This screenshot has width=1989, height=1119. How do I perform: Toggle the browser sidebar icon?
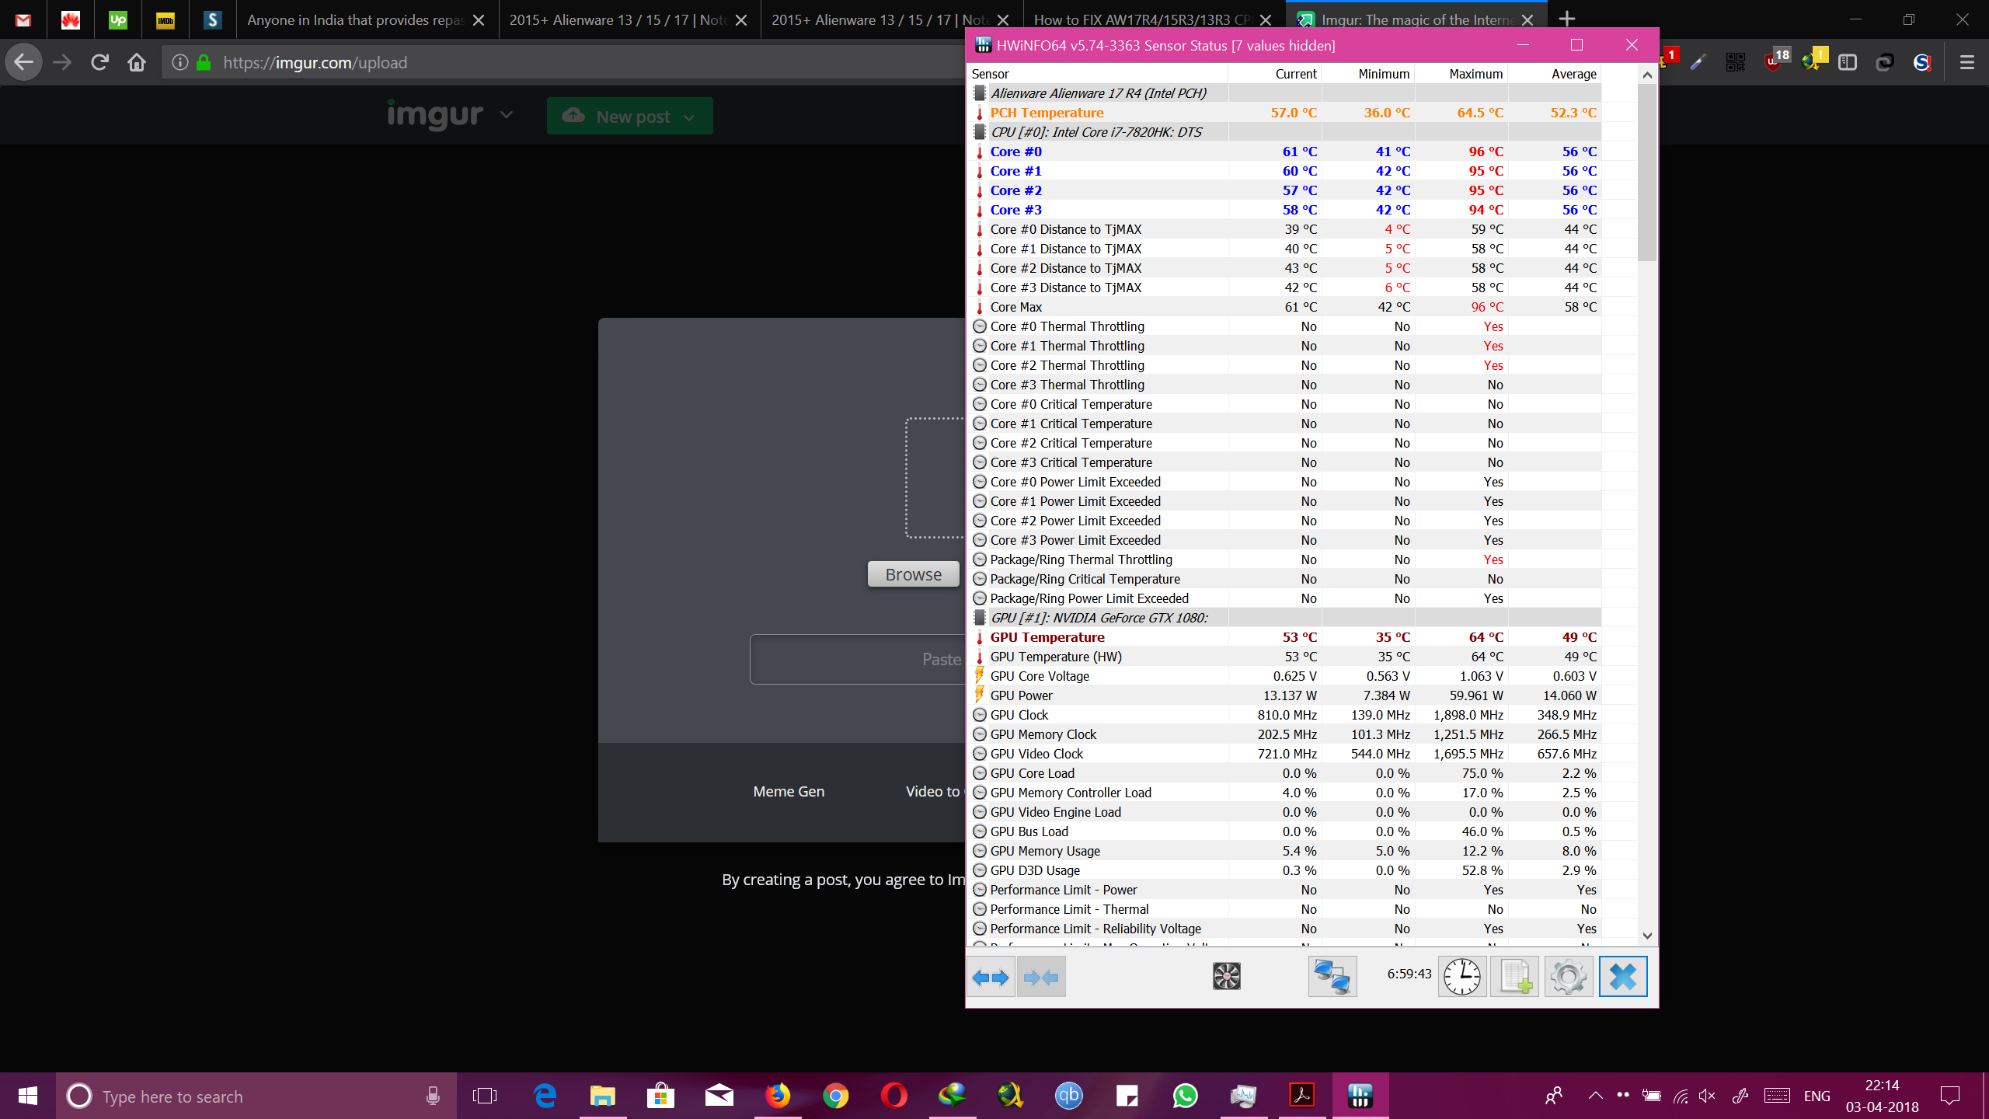1848,62
